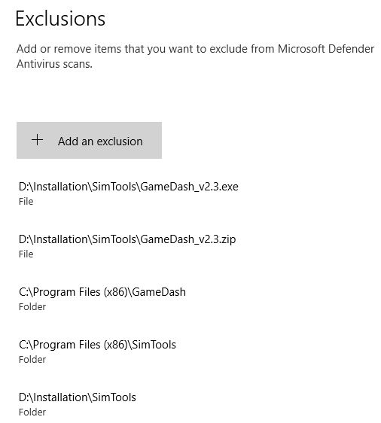The height and width of the screenshot is (423, 381).
Task: Click File label under the .zip entry
Action: (26, 254)
